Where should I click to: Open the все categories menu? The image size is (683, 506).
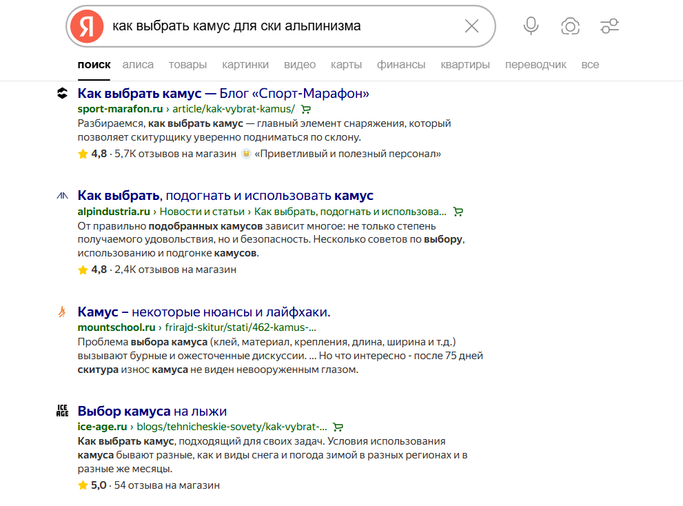click(590, 64)
